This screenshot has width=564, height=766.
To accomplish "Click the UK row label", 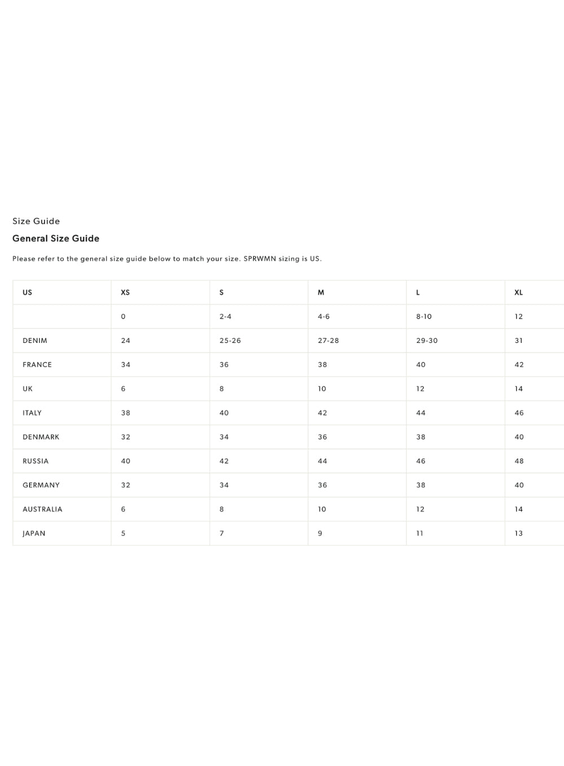I will tap(28, 389).
